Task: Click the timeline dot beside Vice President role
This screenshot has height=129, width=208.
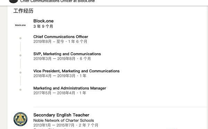Action: 20,73
